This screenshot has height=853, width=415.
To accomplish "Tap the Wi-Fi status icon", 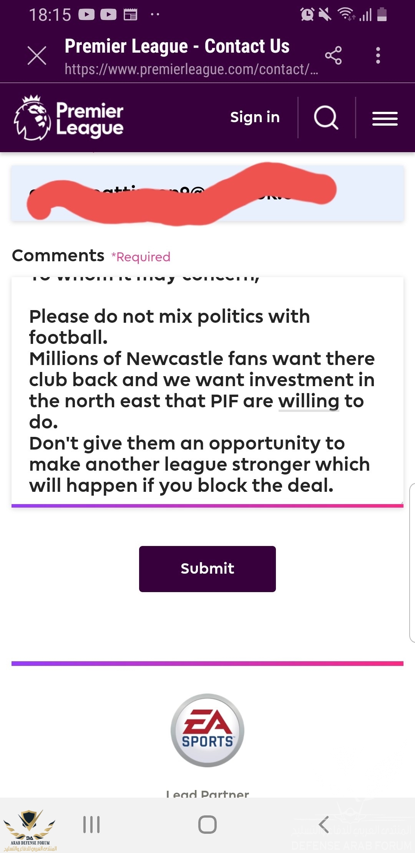I will 346,15.
